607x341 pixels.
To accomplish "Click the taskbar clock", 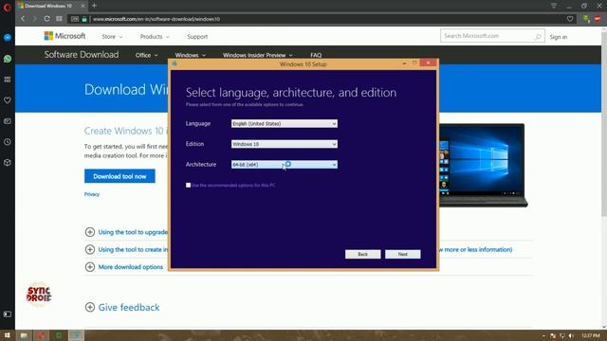I will [x=591, y=335].
